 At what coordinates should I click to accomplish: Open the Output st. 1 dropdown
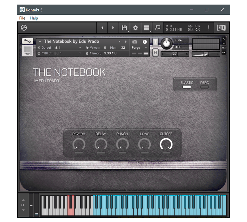[x=59, y=48]
